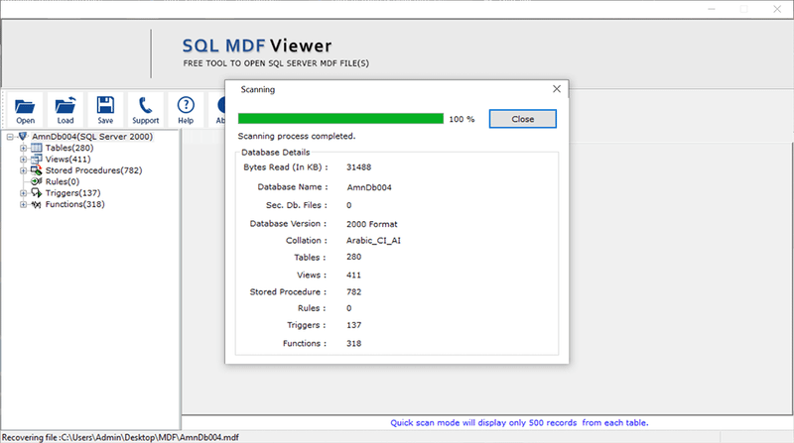The height and width of the screenshot is (443, 794).
Task: Click the Functions count 318 in dialog
Action: [x=354, y=343]
